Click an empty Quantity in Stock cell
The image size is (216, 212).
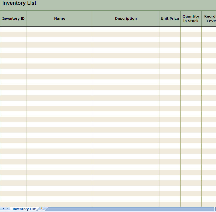point(191,28)
